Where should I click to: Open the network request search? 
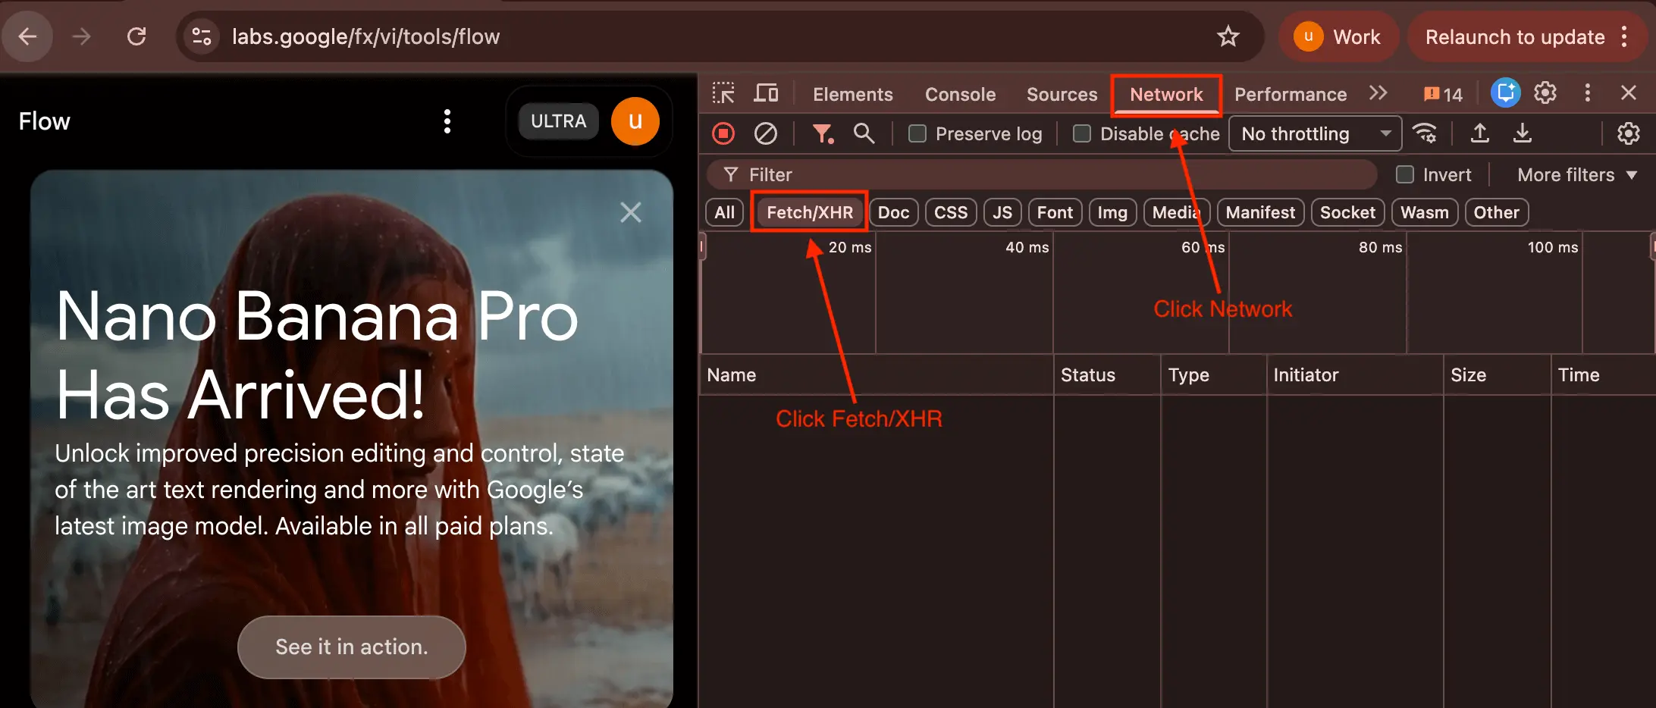pos(864,133)
